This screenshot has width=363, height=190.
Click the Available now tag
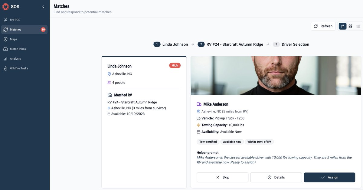(232, 142)
